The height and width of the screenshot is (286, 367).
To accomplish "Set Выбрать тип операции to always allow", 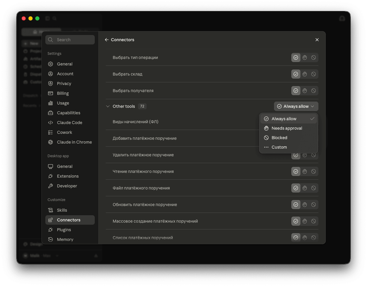I will [x=296, y=58].
